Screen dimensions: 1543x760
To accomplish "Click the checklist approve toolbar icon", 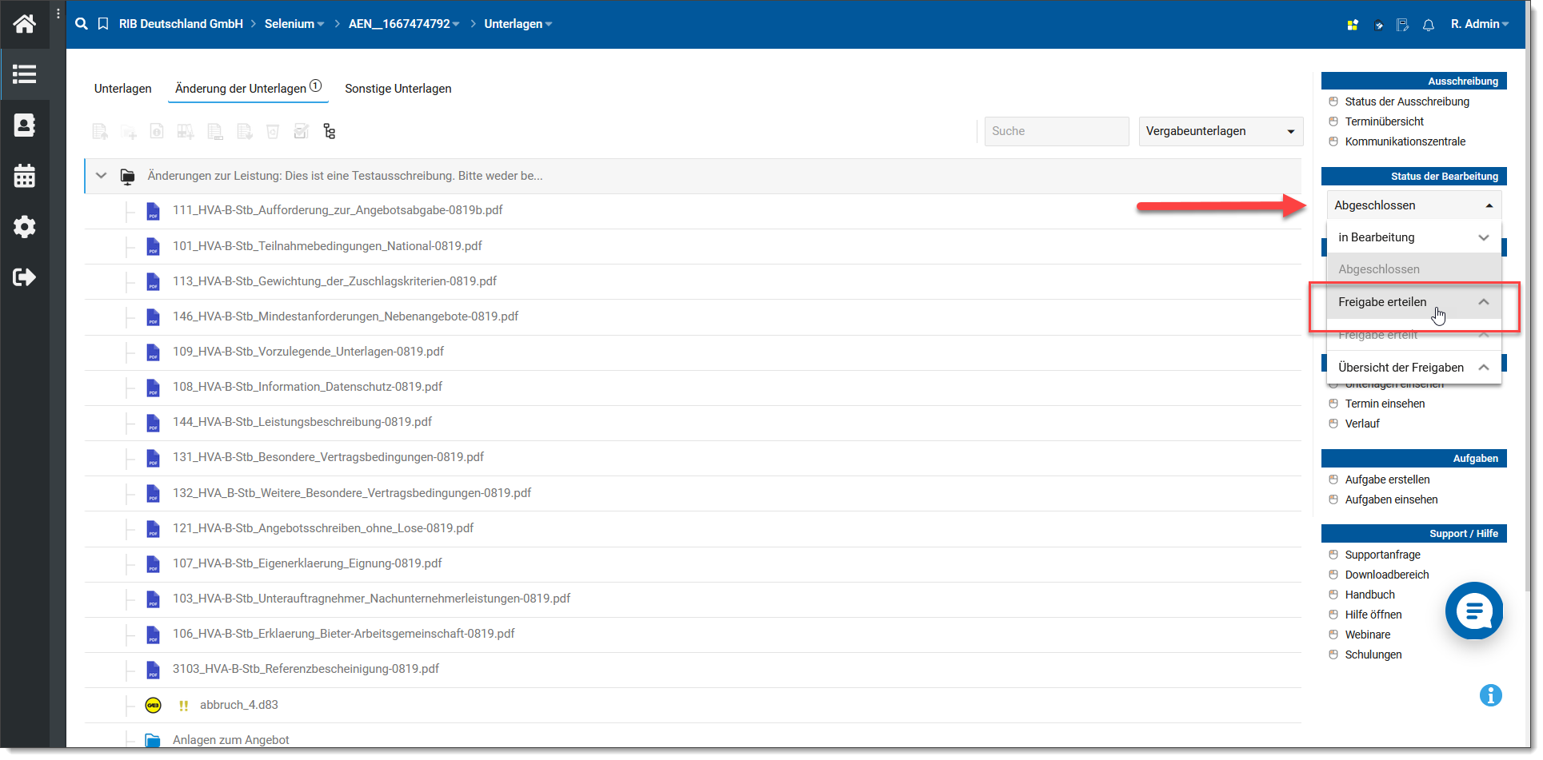I will click(x=301, y=131).
